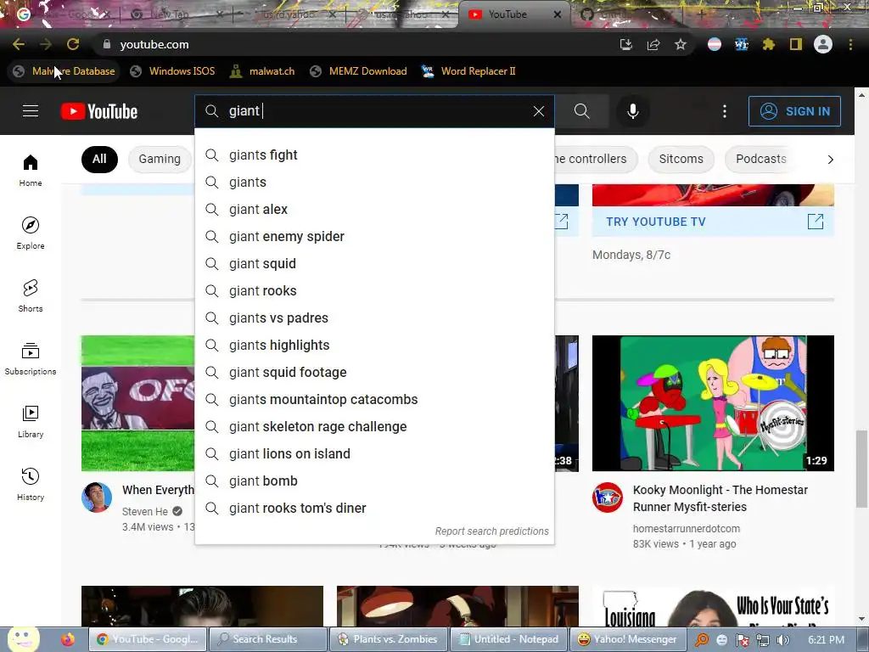Click the YouTube logo
Screen dimensions: 869x652
[99, 111]
